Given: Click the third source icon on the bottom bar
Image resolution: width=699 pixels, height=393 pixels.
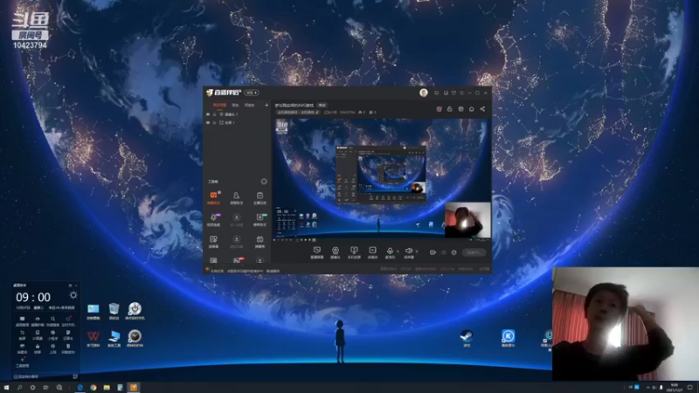Looking at the screenshot, I should [354, 252].
